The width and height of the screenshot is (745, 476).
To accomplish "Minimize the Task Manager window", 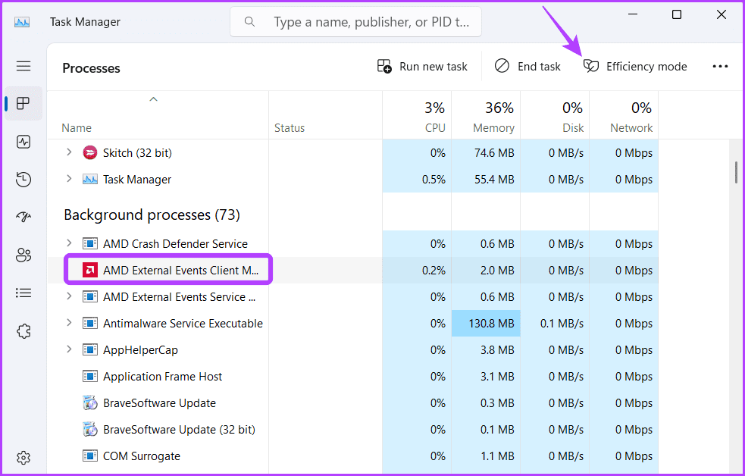I will click(632, 14).
